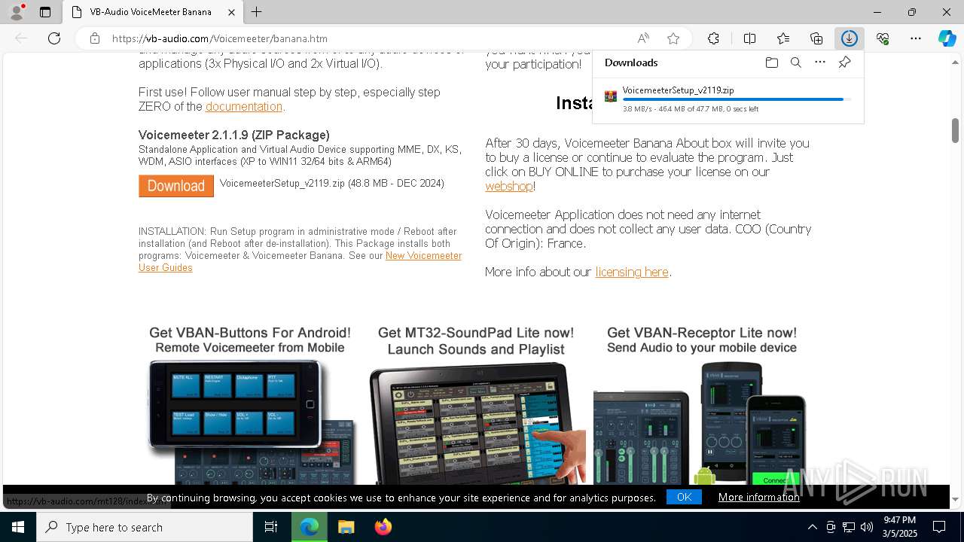Screen dimensions: 964x542
Task: Open Edge Settings and more menu
Action: click(916, 38)
